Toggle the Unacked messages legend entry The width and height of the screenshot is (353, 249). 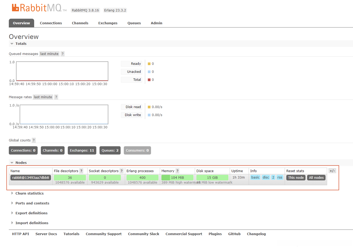pyautogui.click(x=132, y=72)
